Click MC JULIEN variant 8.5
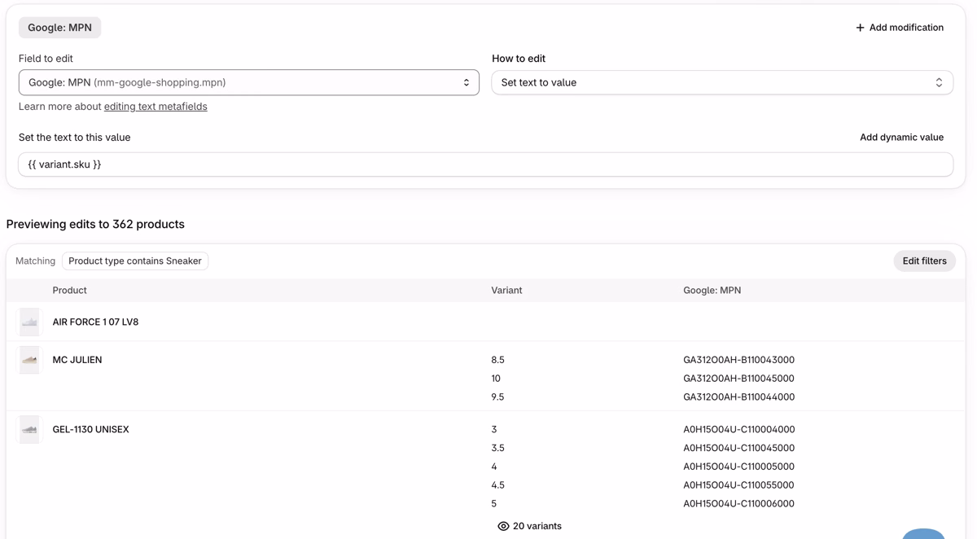 [497, 360]
